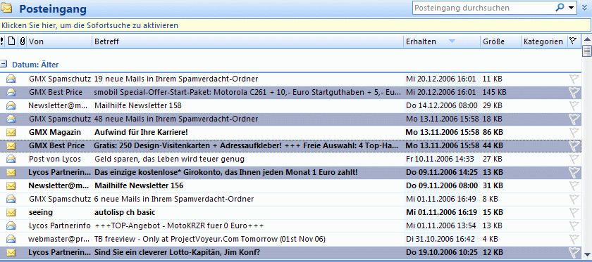Select the autolisp ch basic subject

click(x=125, y=212)
